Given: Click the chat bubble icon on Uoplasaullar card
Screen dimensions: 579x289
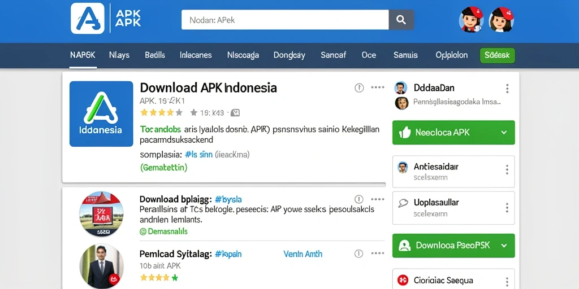Looking at the screenshot, I should tap(403, 203).
